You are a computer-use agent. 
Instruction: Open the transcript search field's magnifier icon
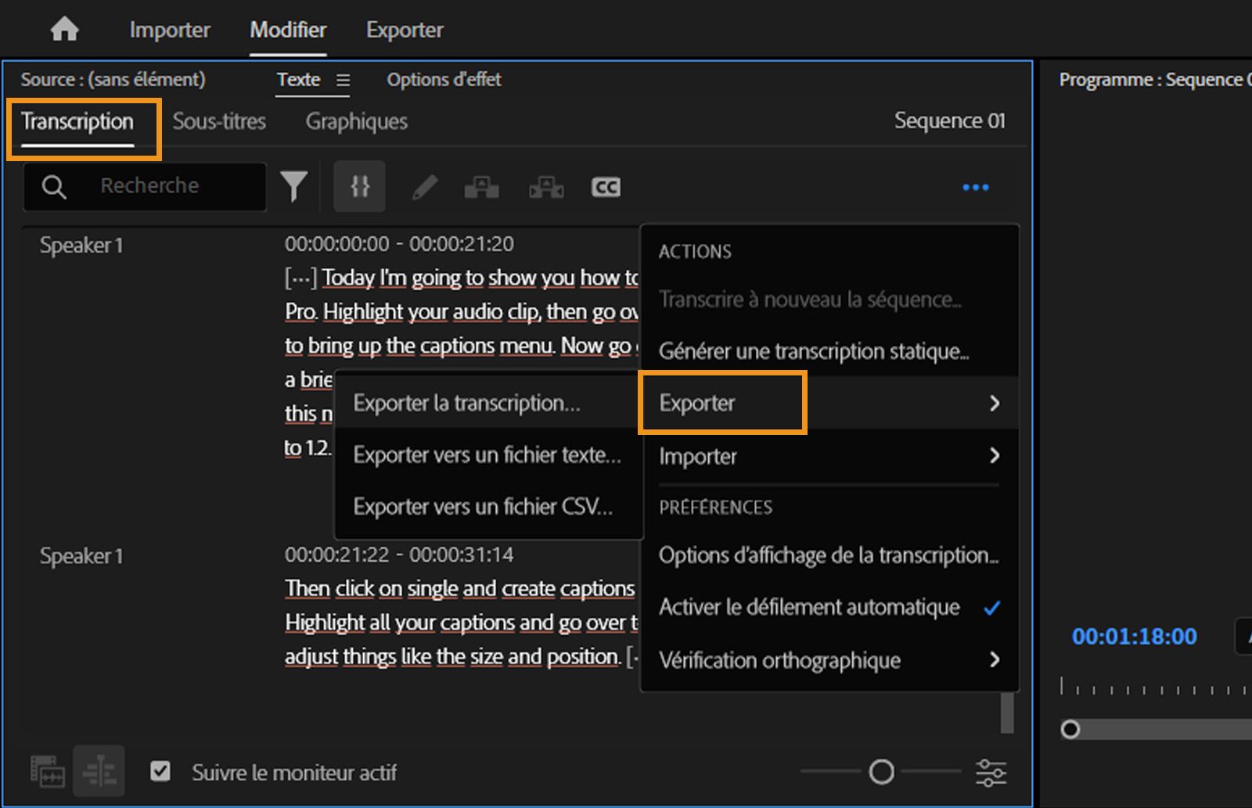pos(53,186)
